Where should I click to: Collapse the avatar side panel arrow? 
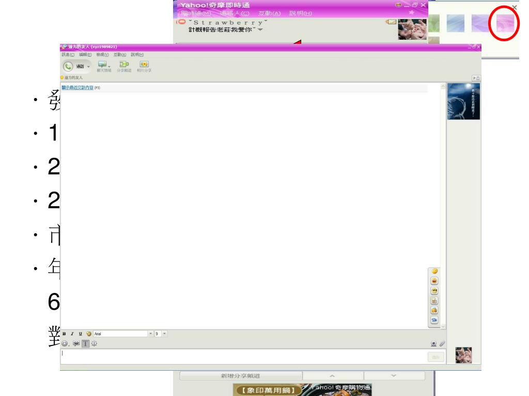(x=476, y=78)
